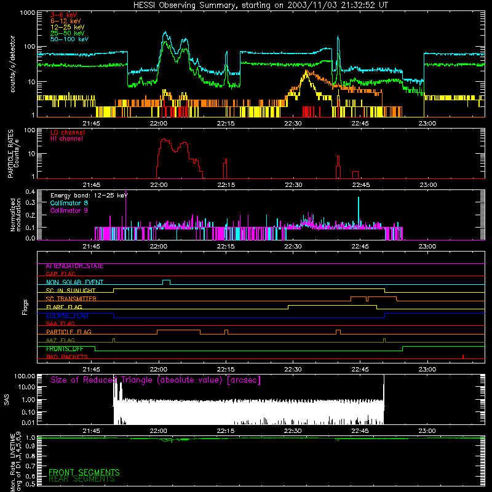The width and height of the screenshot is (492, 492).
Task: Select the 'SC_IN_SUNLIGHT' flag label
Action: 71,290
